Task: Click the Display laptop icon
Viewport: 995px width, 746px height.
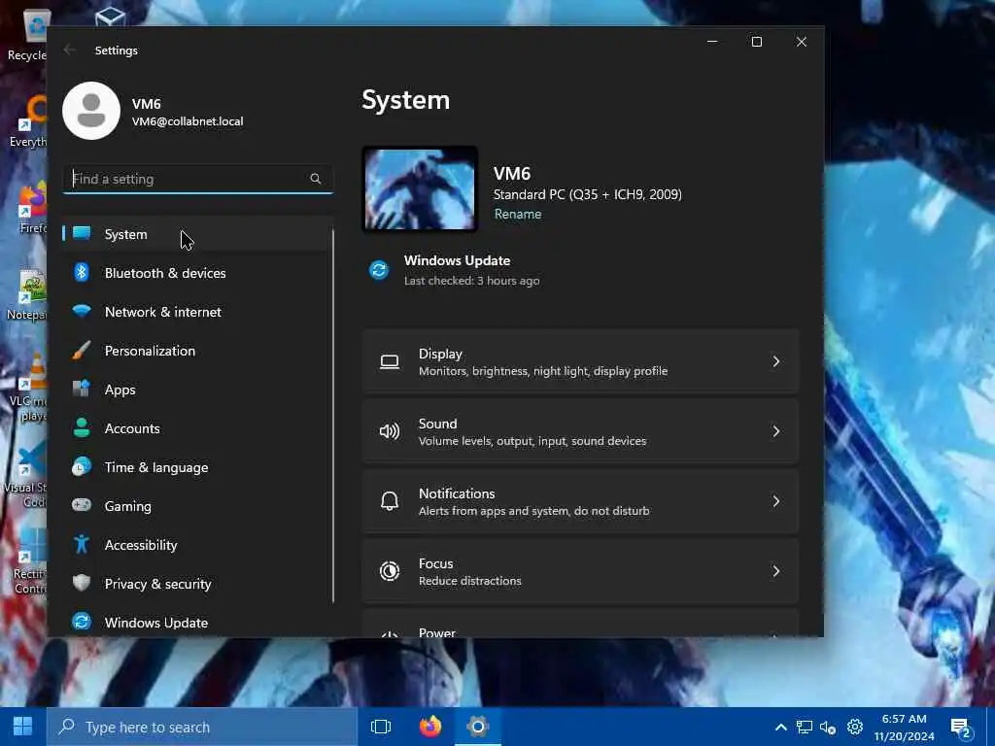Action: coord(390,362)
